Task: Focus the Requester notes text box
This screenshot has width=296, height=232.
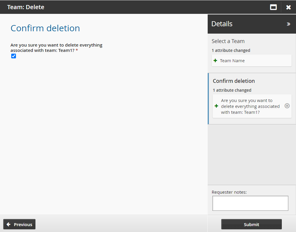Action: point(250,203)
